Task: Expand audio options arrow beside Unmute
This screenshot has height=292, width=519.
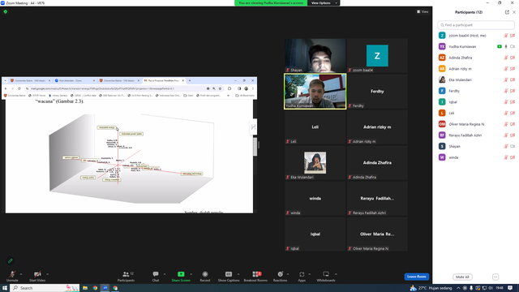Action: tap(21, 274)
